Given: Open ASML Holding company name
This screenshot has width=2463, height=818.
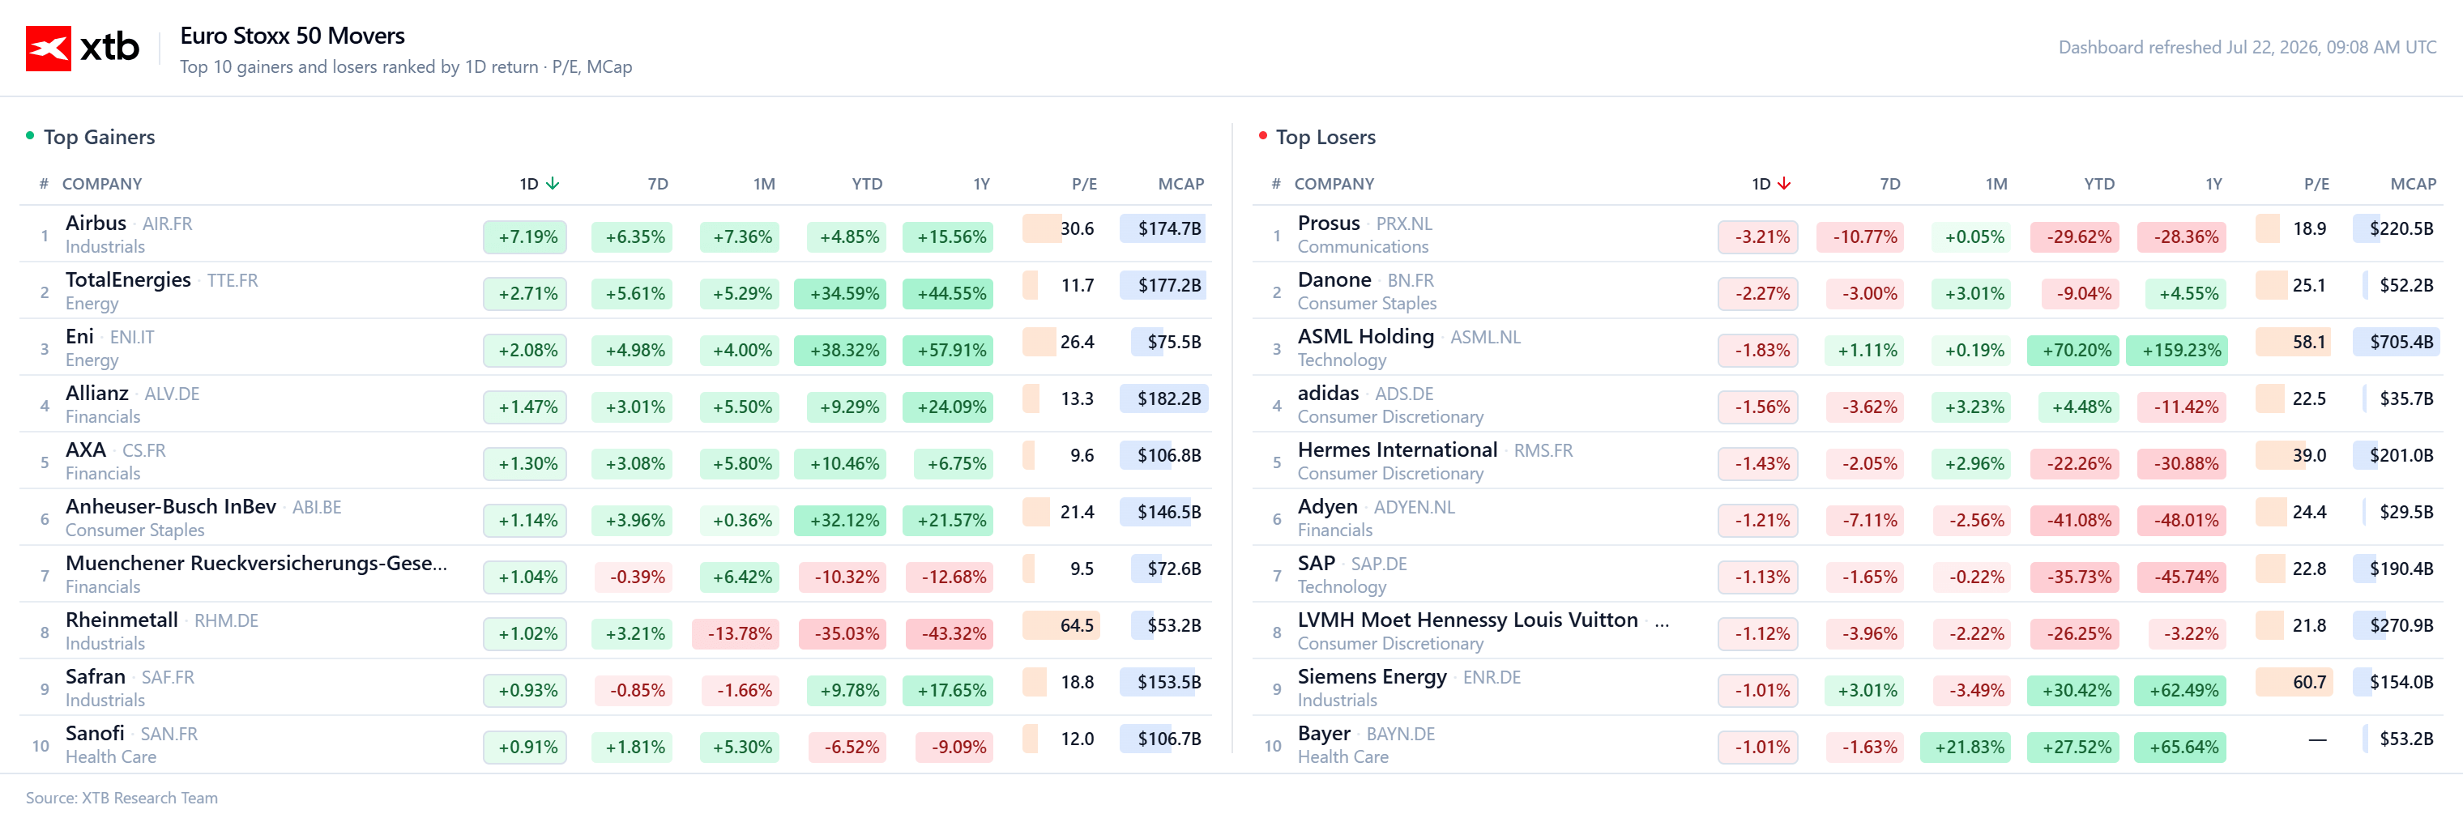Looking at the screenshot, I should tap(1365, 336).
